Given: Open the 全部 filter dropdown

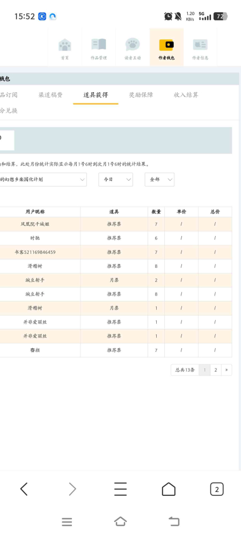Looking at the screenshot, I should tap(159, 179).
